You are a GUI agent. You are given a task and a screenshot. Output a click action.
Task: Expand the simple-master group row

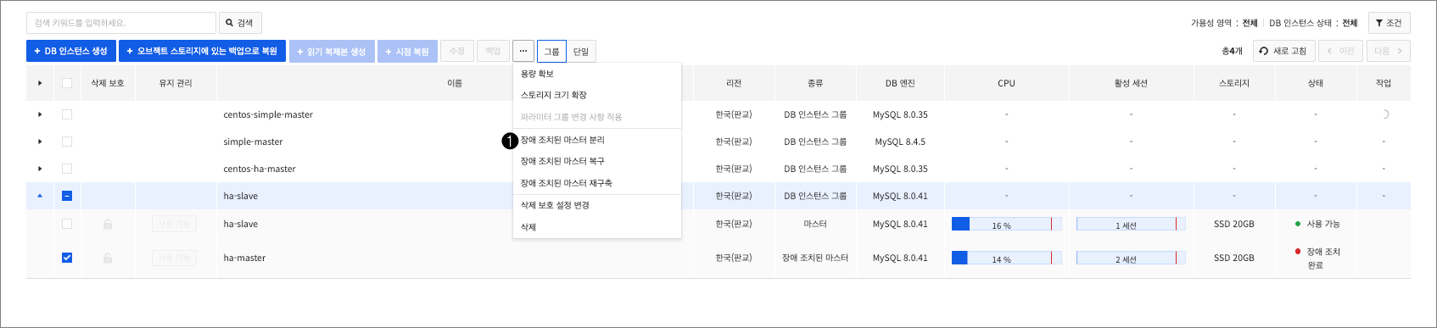40,142
